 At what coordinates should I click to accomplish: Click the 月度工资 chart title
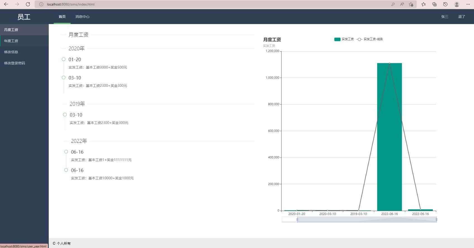coord(272,40)
